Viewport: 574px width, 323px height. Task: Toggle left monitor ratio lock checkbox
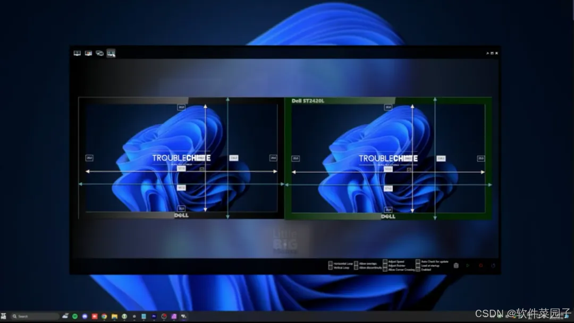point(202,169)
